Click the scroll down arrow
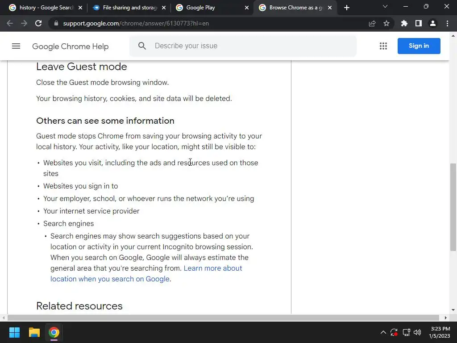Viewport: 457px width, 343px height. click(453, 310)
